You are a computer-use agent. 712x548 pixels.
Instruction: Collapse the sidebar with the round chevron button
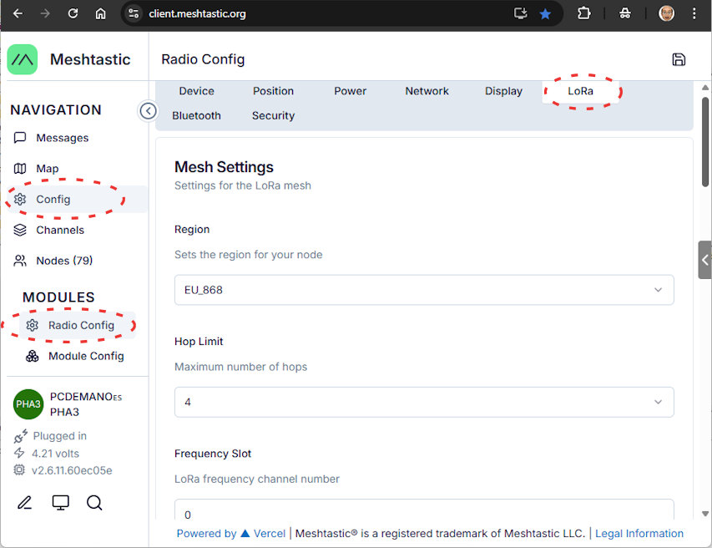tap(148, 111)
